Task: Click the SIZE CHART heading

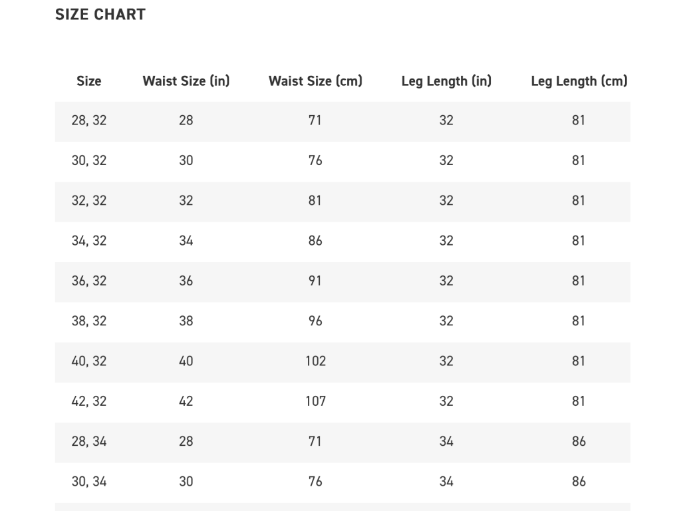Action: coord(100,14)
